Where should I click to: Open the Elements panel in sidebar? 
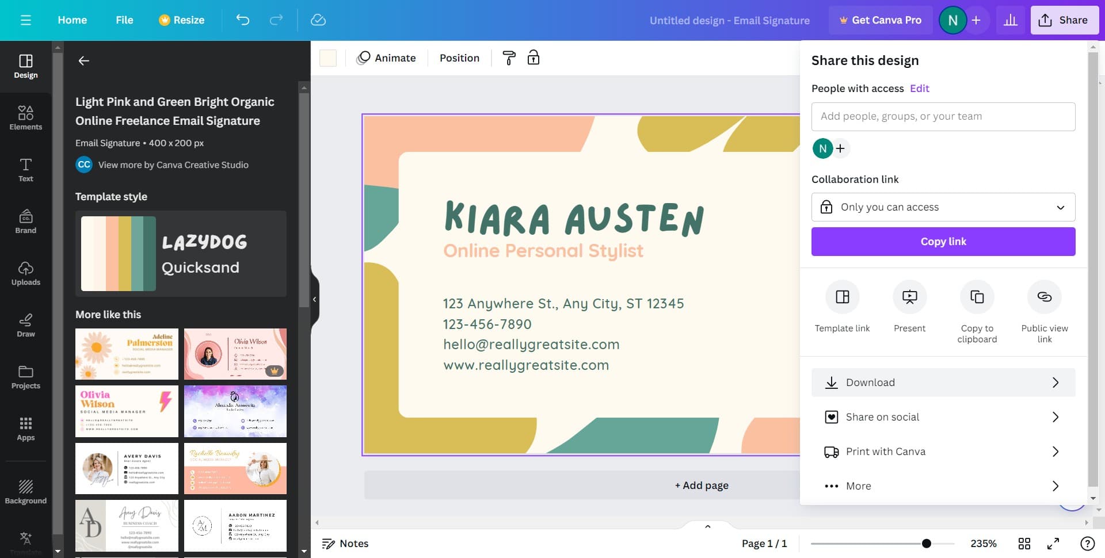[x=26, y=117]
